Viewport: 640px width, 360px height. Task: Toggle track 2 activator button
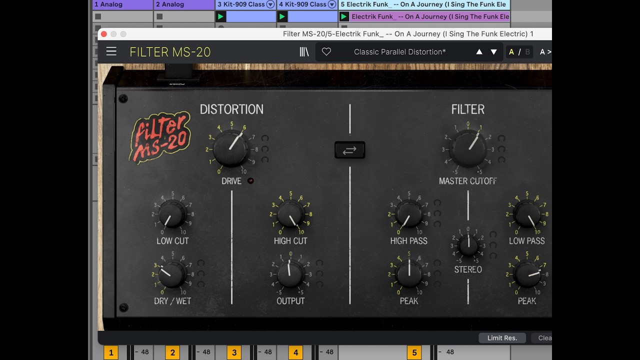(x=172, y=352)
